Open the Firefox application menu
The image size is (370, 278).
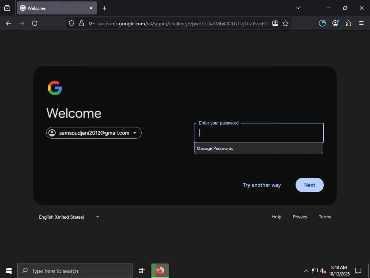(x=361, y=23)
